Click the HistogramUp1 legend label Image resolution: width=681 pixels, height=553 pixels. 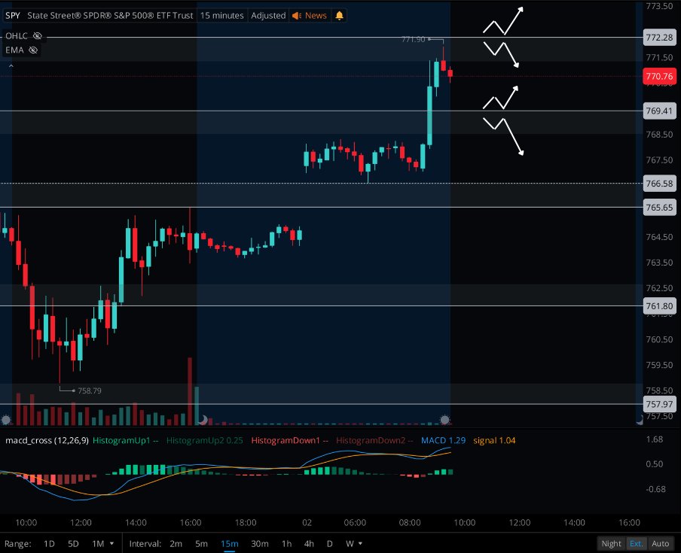point(126,441)
